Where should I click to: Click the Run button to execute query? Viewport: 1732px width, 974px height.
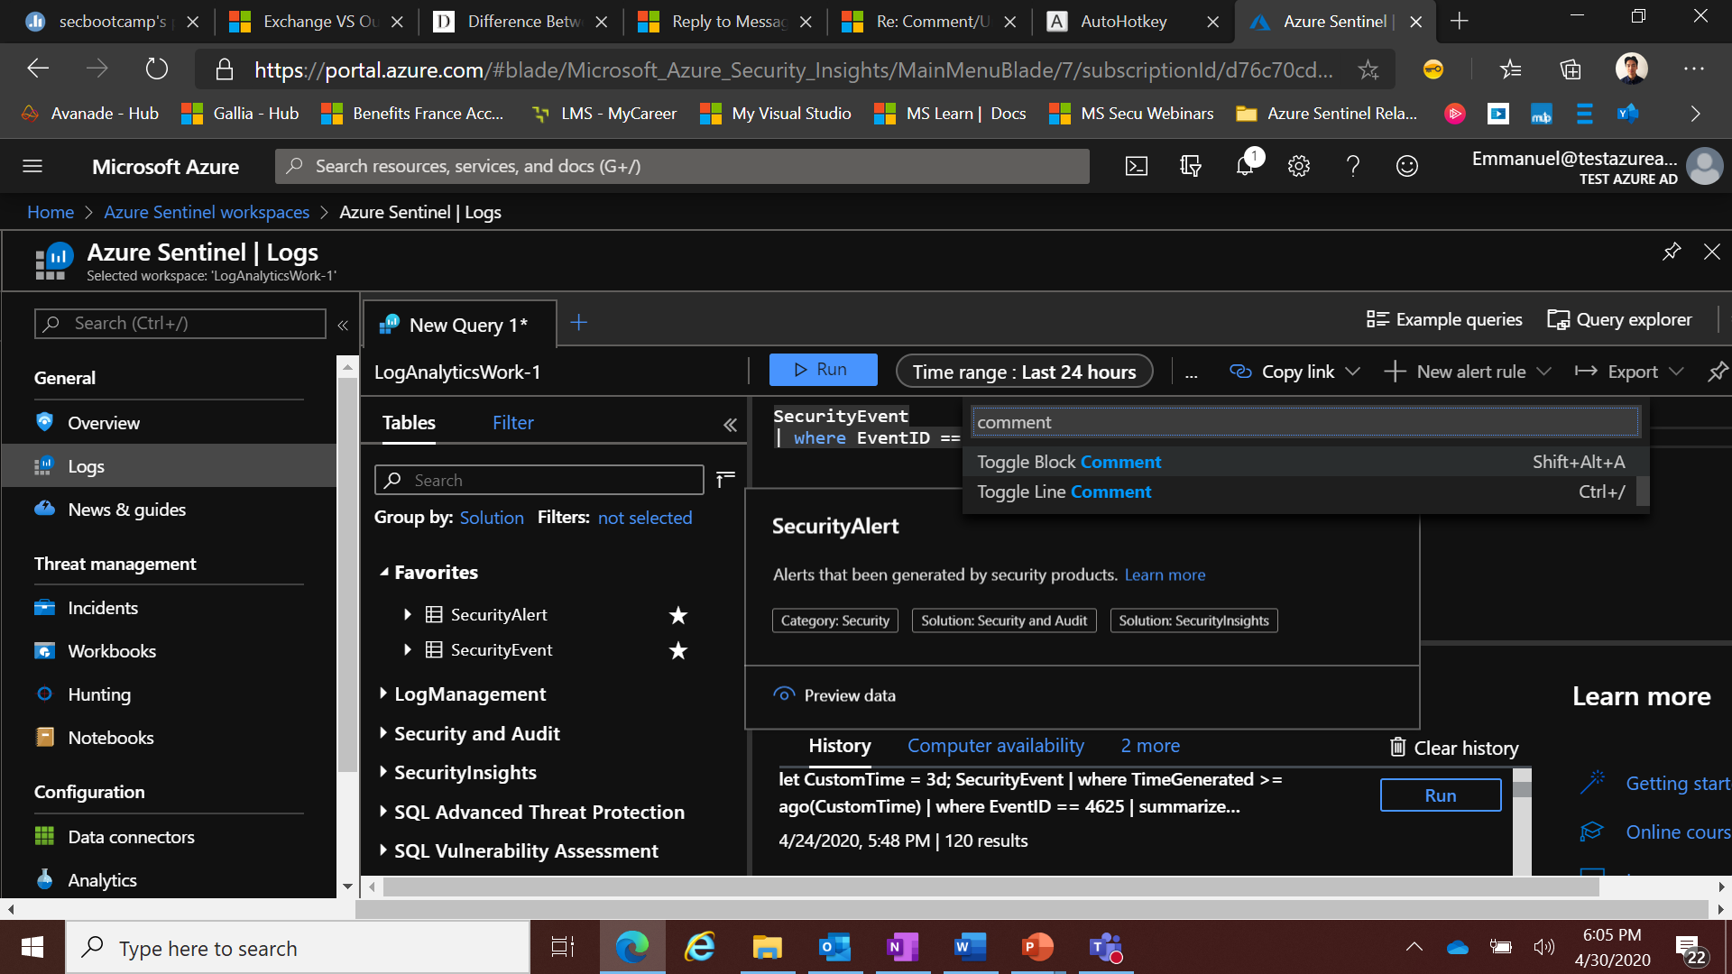[823, 369]
